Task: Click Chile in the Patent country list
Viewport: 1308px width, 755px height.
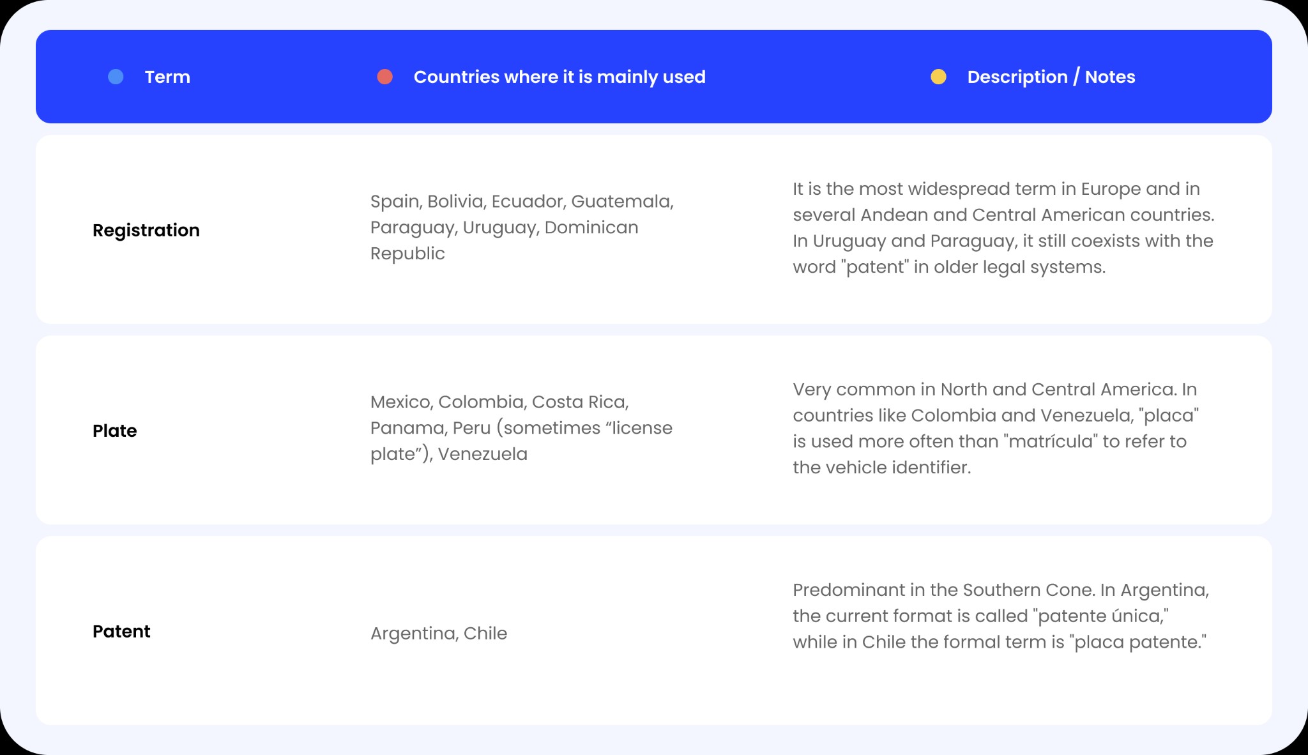Action: click(485, 633)
